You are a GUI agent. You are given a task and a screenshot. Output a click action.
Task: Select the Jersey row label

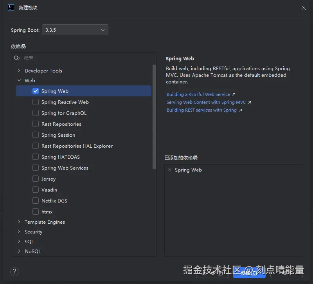point(49,179)
